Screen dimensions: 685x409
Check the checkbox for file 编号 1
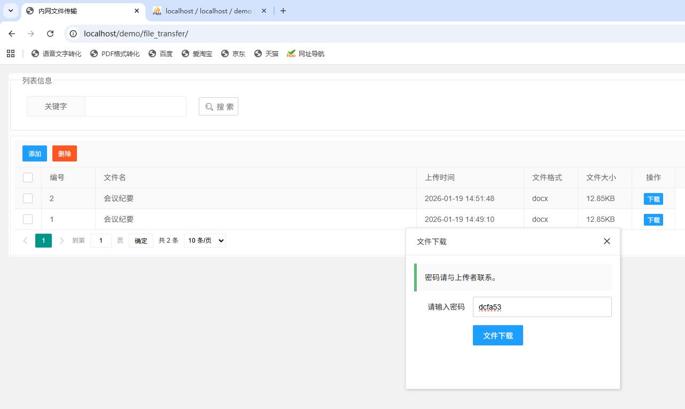click(28, 219)
